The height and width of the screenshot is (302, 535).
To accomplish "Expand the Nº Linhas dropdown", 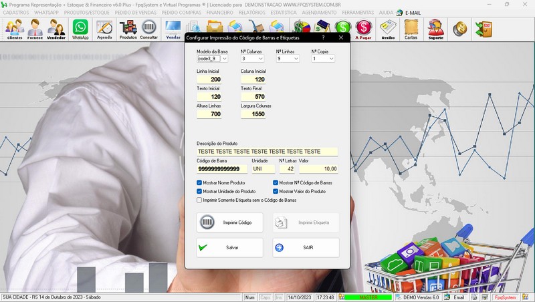I will (x=296, y=59).
